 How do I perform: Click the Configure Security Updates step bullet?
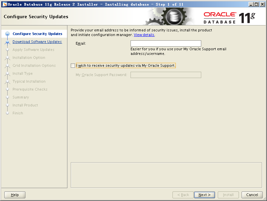pos(7,34)
